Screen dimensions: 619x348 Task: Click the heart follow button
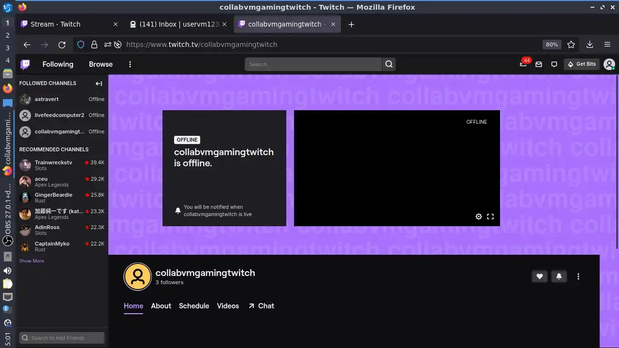[x=540, y=276]
